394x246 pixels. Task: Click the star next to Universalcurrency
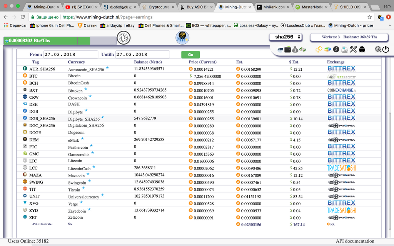pos(102,195)
